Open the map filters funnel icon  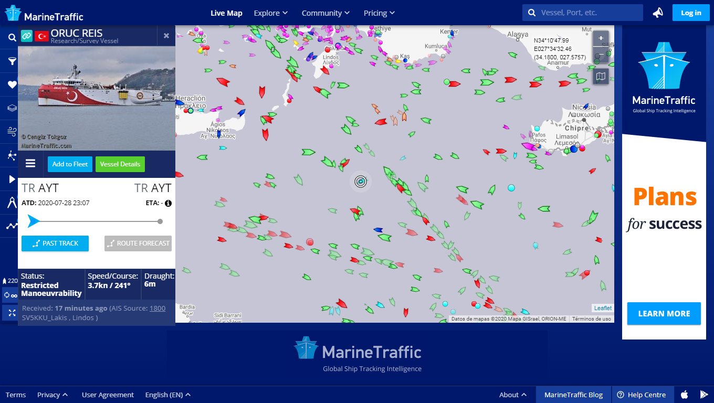pos(12,61)
